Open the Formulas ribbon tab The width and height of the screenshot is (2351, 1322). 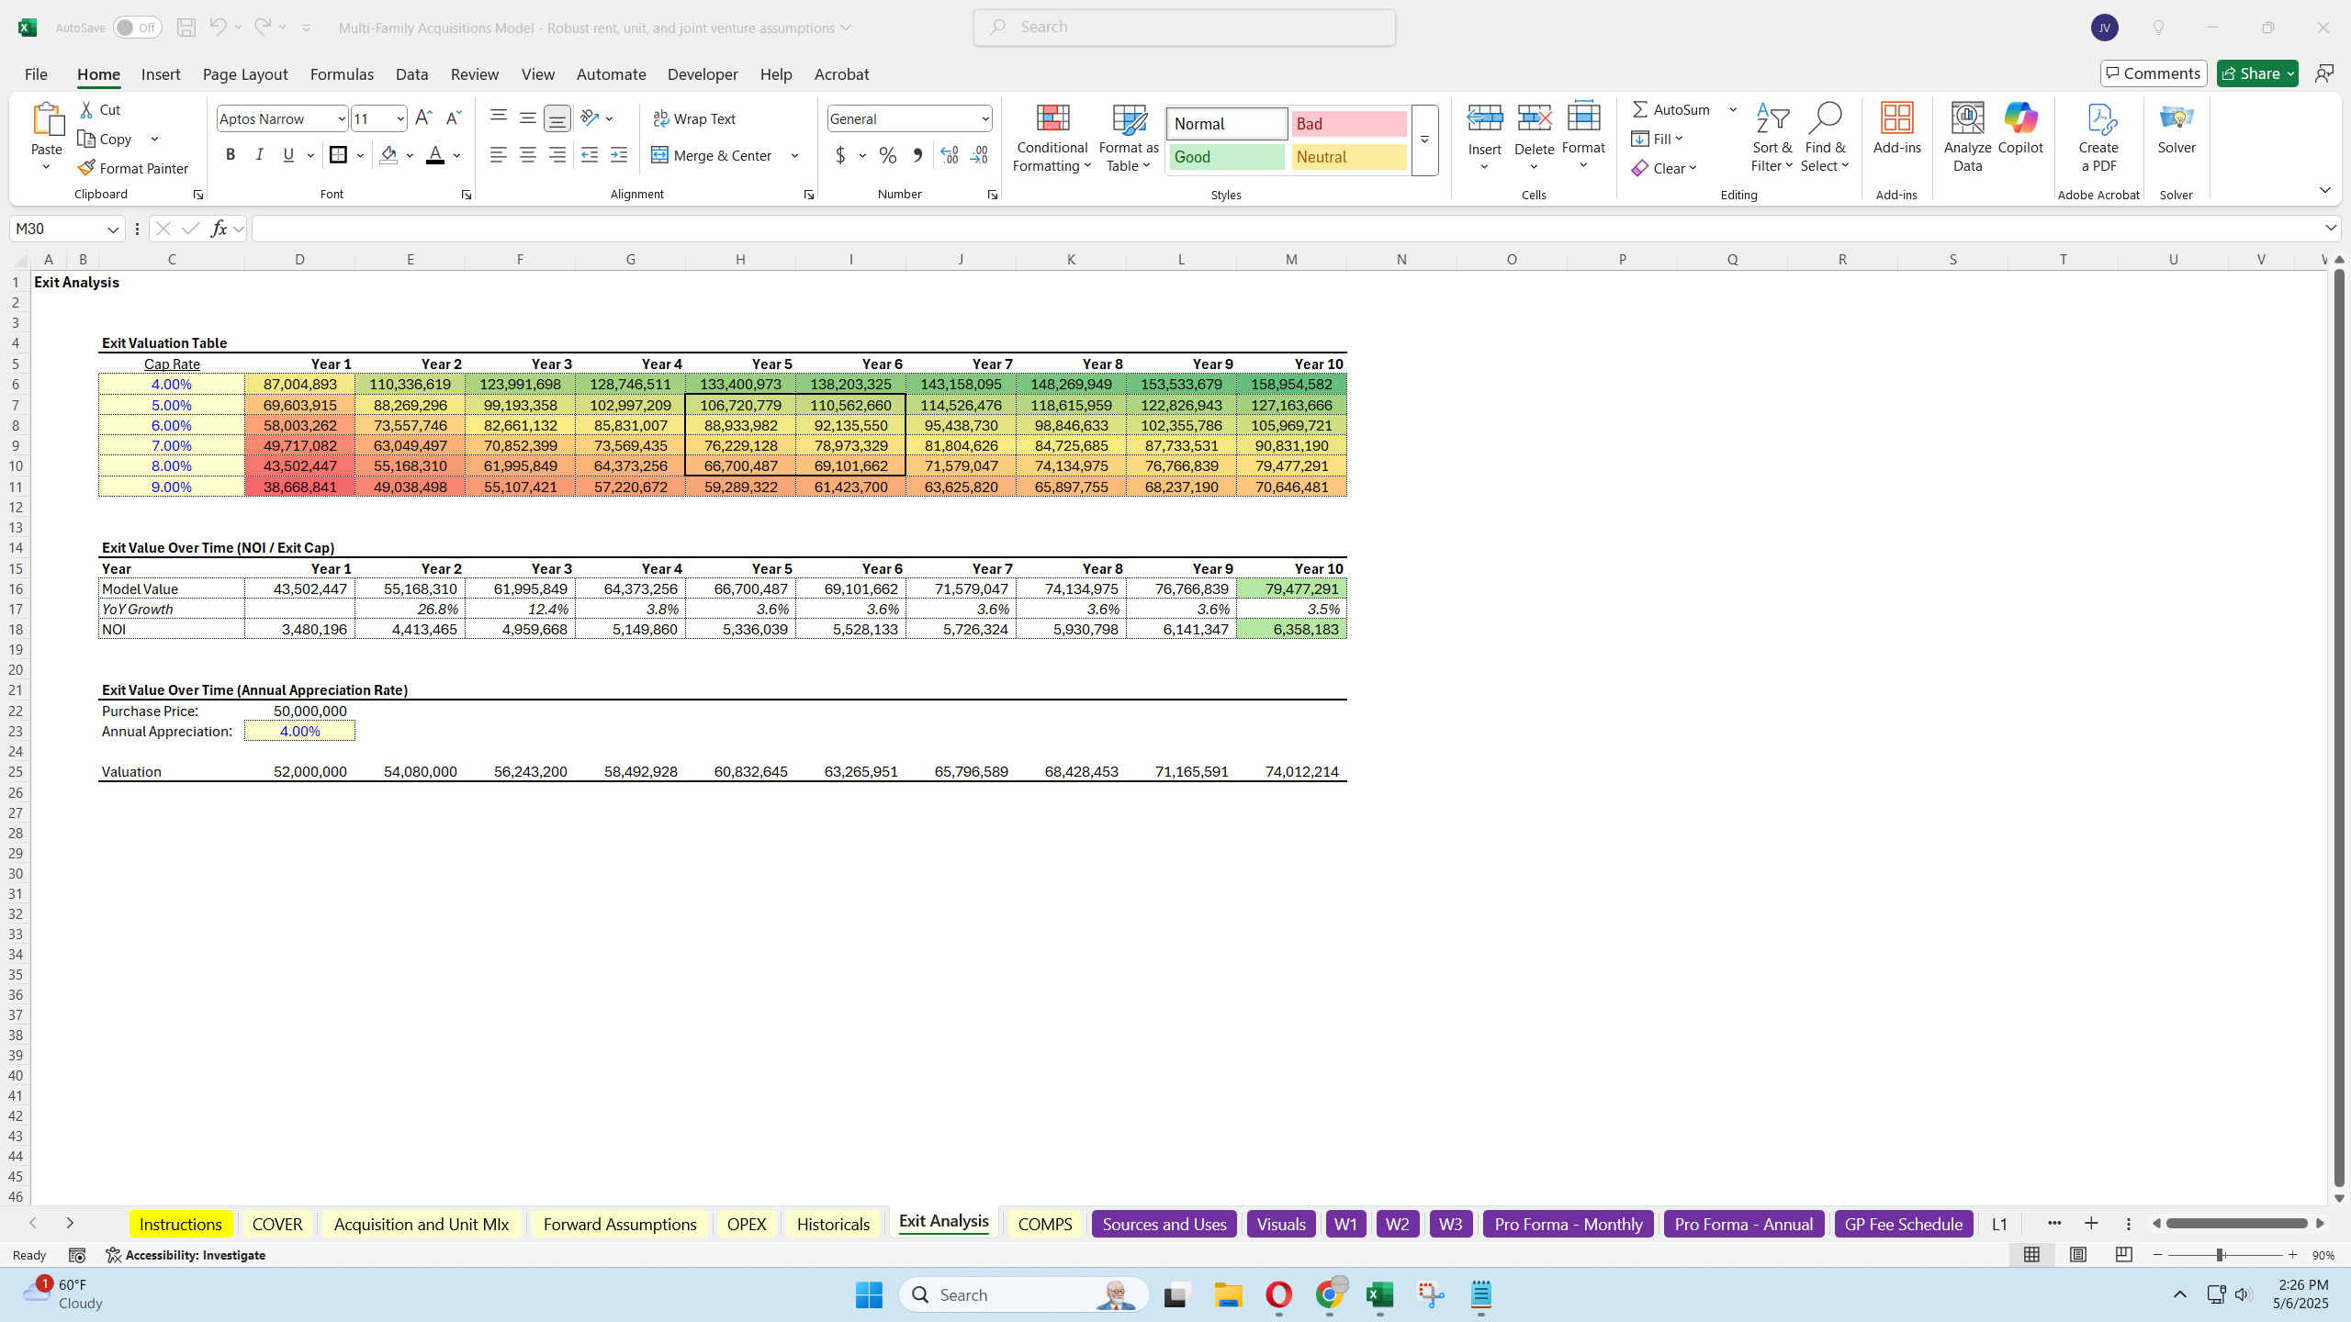(342, 74)
